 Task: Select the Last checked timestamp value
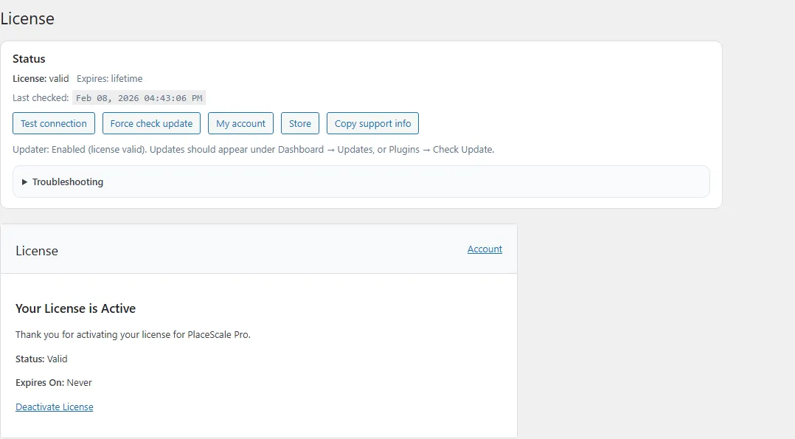click(x=139, y=98)
